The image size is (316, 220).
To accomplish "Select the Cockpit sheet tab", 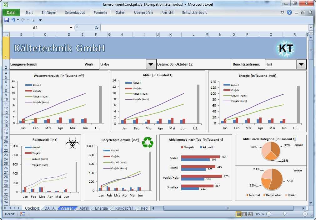I will [x=32, y=208].
